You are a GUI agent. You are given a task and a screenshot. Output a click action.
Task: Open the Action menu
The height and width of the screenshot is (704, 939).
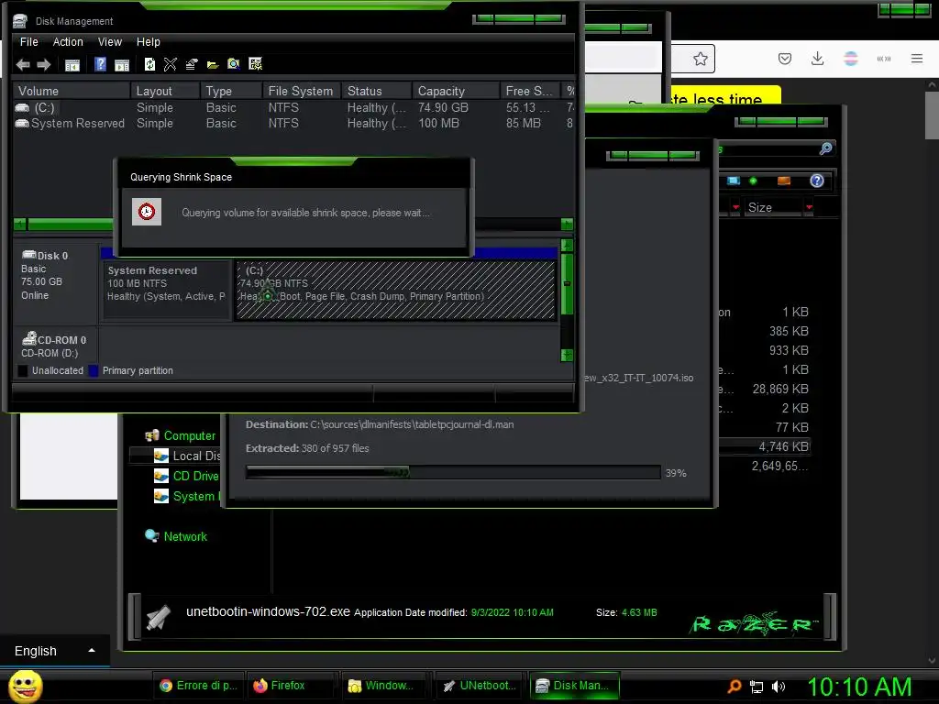coord(68,42)
